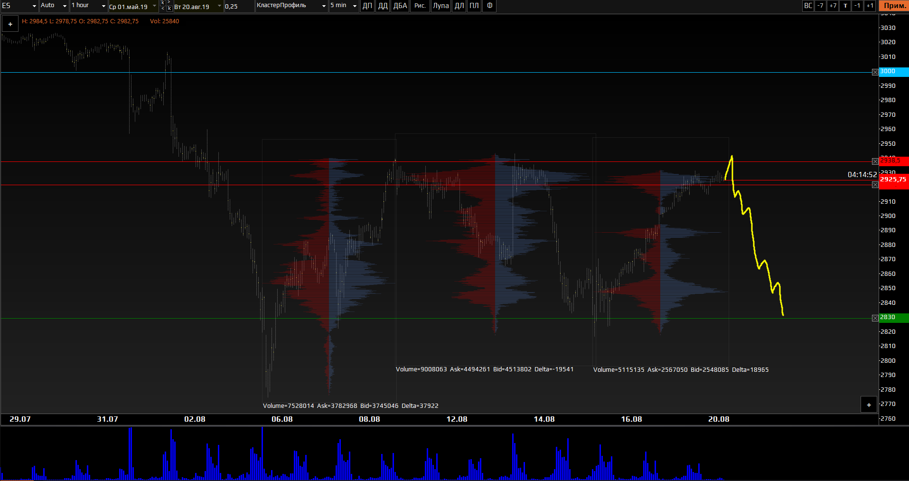Click the Ф toolbar button

489,6
